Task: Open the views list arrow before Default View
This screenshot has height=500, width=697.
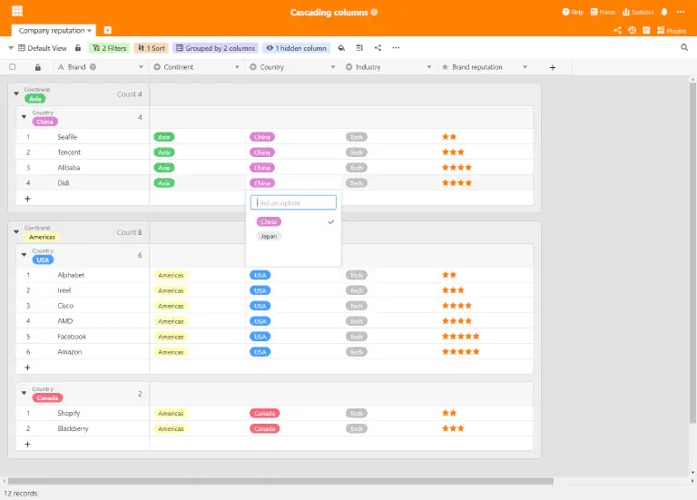Action: pos(11,47)
